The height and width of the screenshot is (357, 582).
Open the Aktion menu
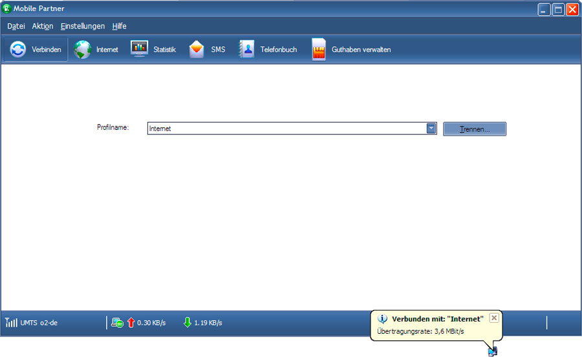[42, 26]
